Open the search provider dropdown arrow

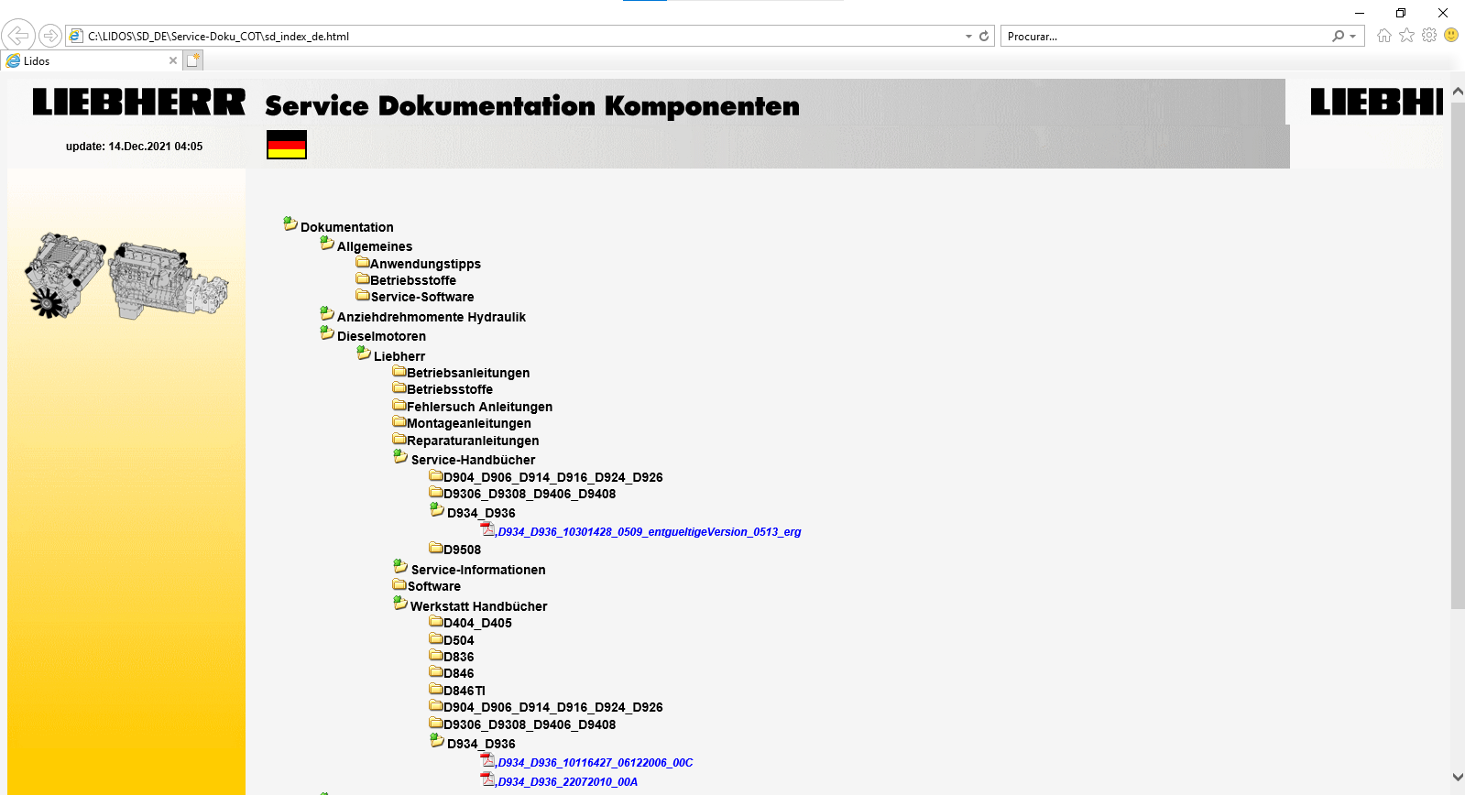[1353, 37]
